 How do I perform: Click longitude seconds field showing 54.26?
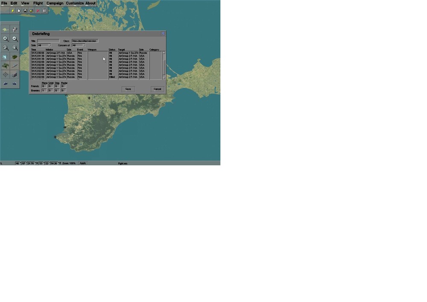coord(54,164)
